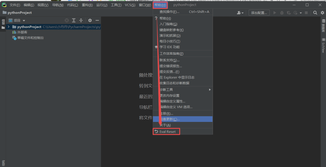This screenshot has height=167, width=326.
Task: Click the Search Everywhere magnifier icon
Action: (315, 13)
